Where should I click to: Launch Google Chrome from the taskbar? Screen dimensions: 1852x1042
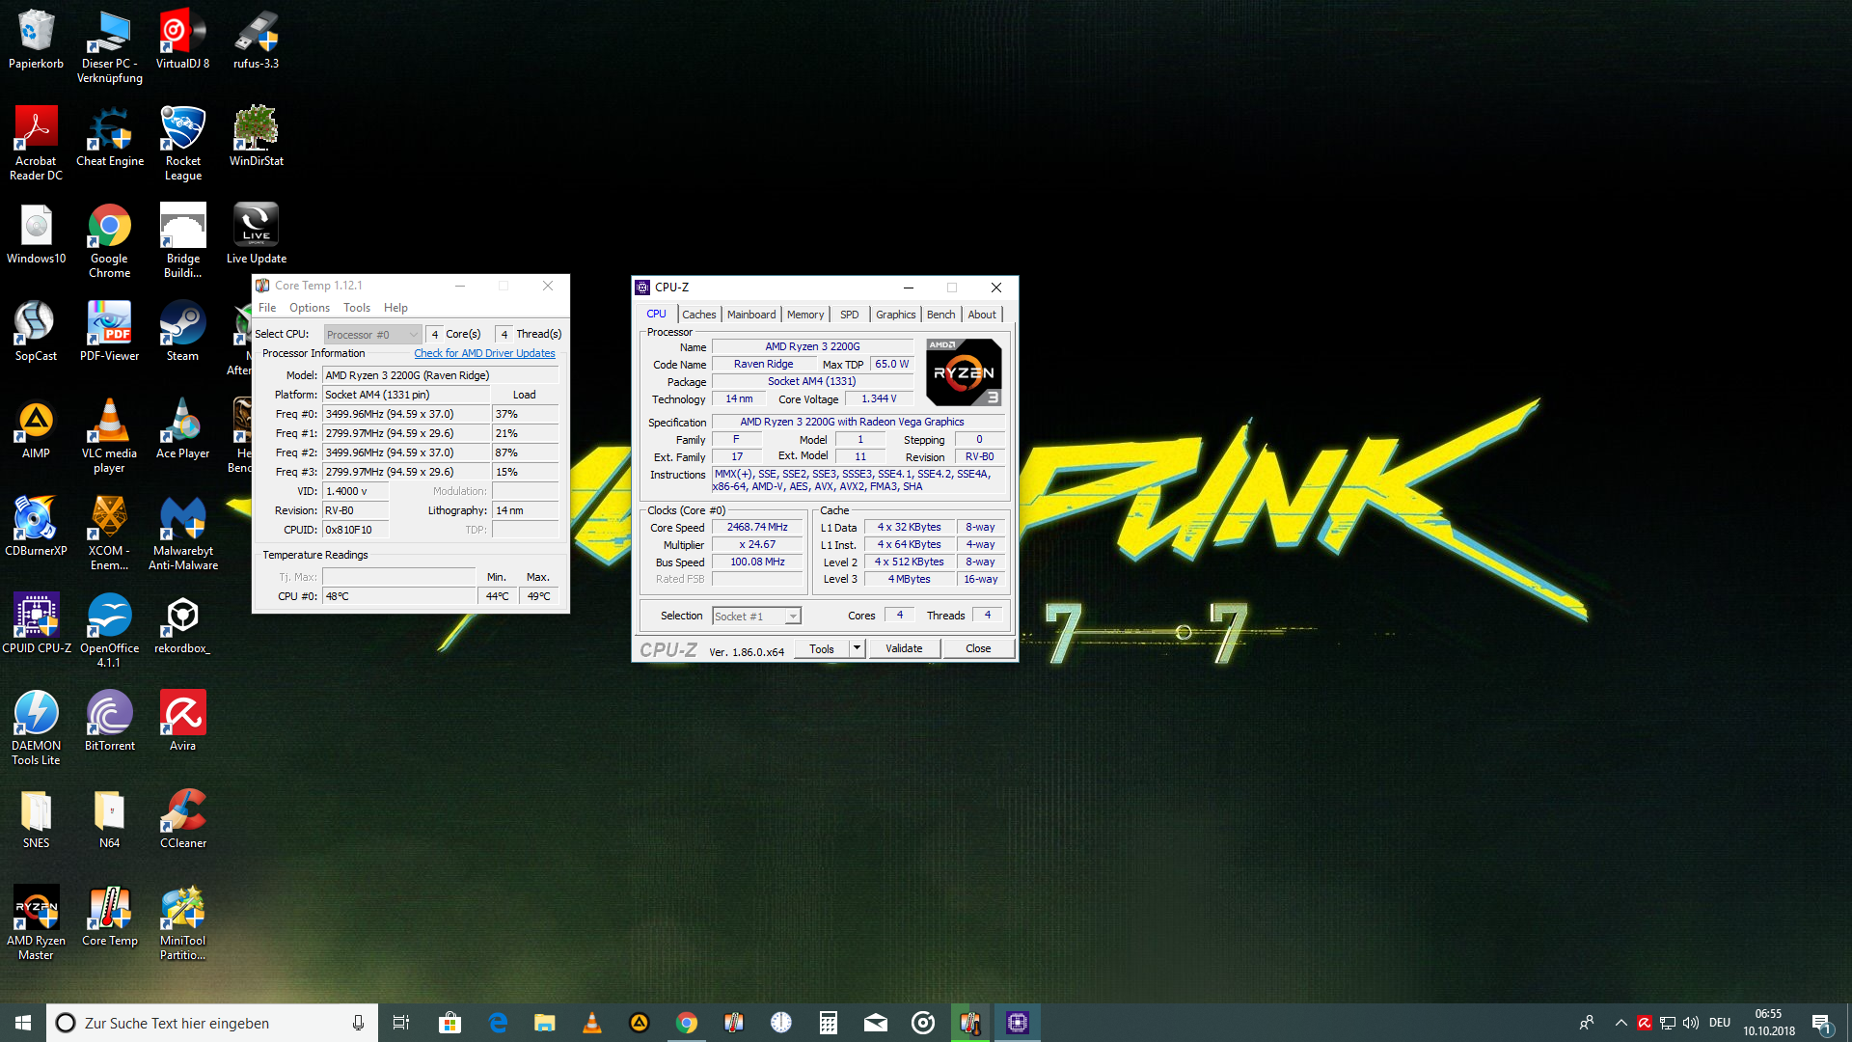tap(686, 1022)
